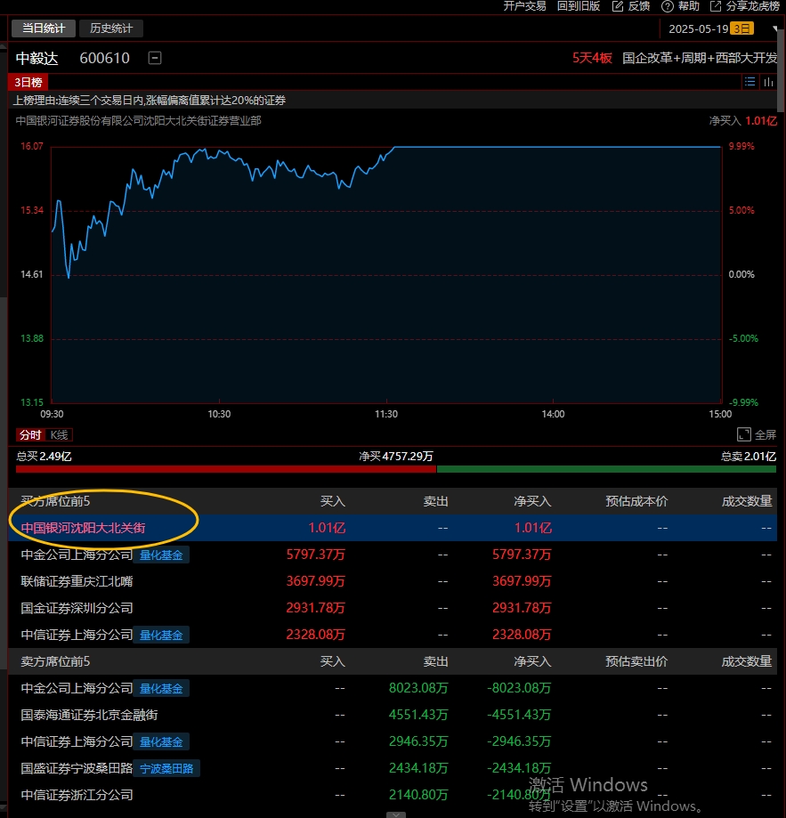Collapse the stock via minus box icon
786x818 pixels.
tap(155, 58)
